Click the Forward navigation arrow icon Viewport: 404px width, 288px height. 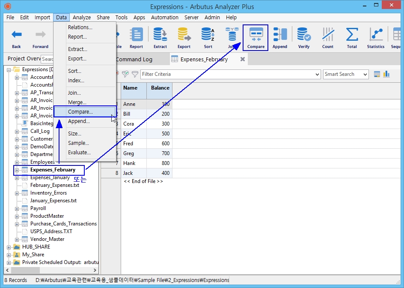click(41, 34)
